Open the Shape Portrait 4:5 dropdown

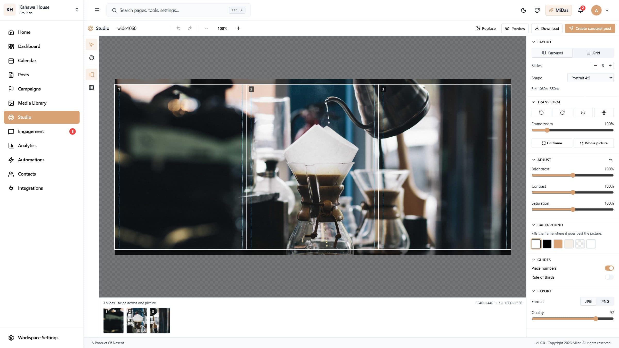click(590, 78)
